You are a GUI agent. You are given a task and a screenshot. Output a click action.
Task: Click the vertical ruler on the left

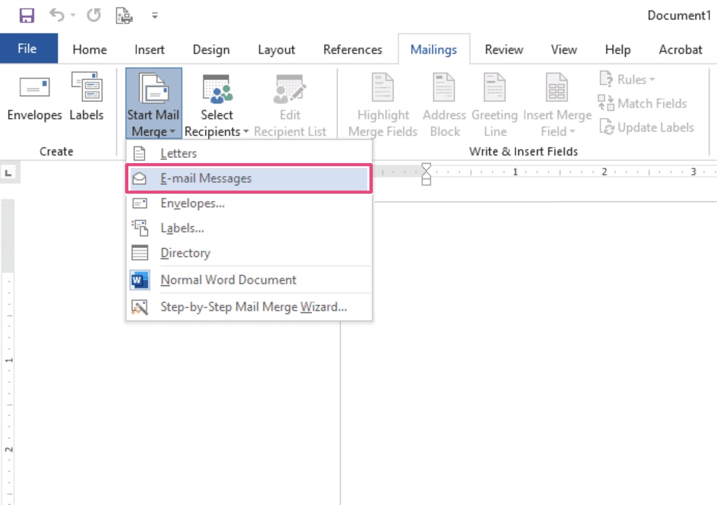8,352
